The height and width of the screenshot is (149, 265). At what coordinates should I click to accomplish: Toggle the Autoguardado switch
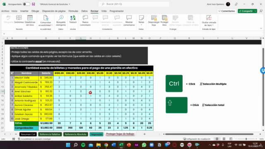click(x=26, y=4)
